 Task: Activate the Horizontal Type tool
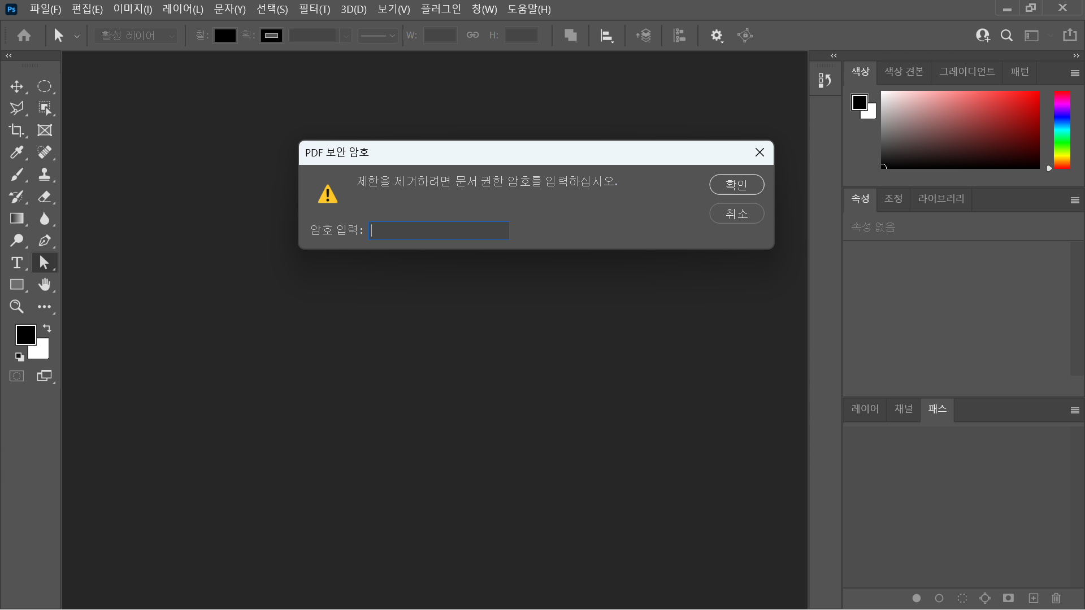tap(16, 263)
